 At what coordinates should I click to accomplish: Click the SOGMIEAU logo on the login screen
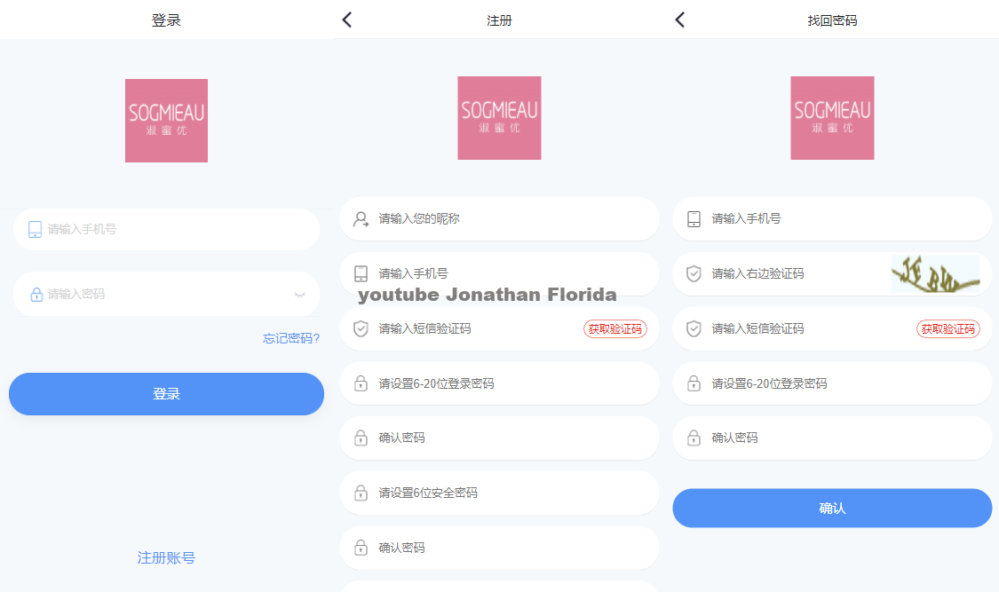point(166,121)
